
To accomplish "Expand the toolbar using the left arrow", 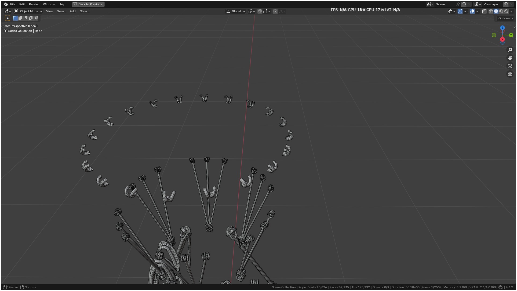I will click(2, 27).
